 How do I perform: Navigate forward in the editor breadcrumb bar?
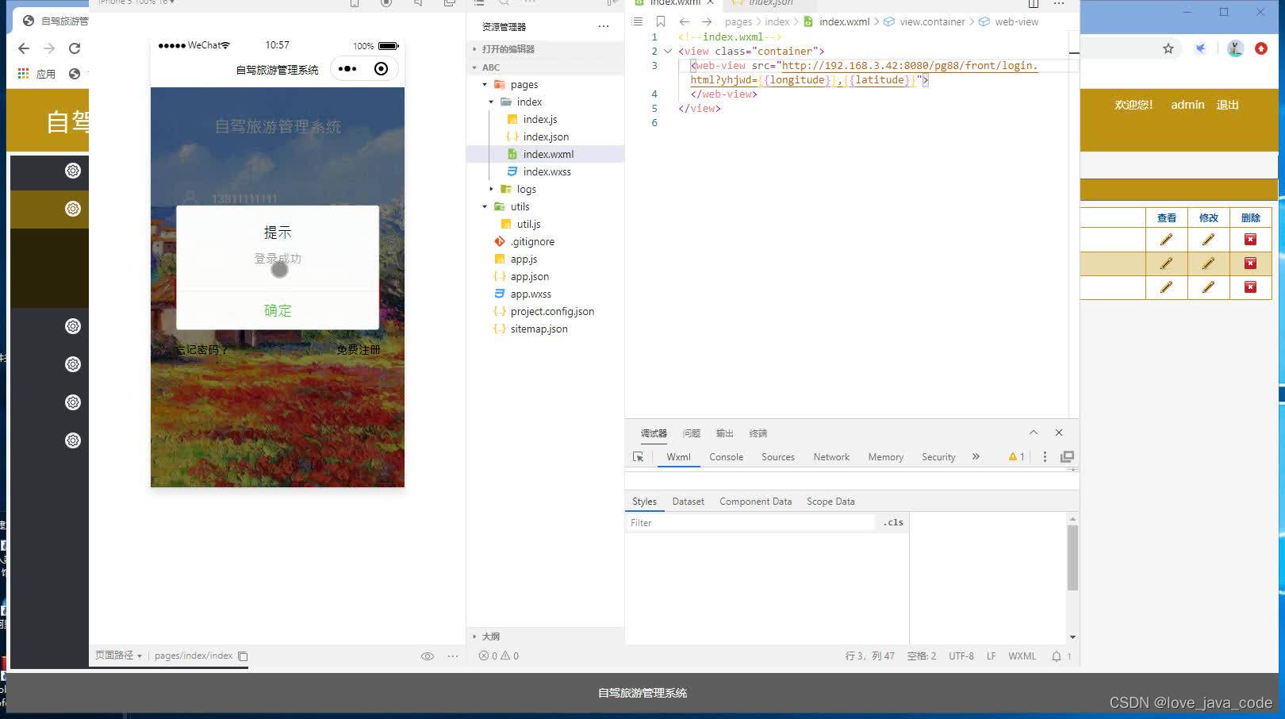(x=707, y=21)
